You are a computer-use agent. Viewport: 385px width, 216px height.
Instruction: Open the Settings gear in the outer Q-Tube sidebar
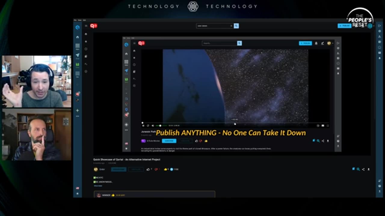click(86, 71)
